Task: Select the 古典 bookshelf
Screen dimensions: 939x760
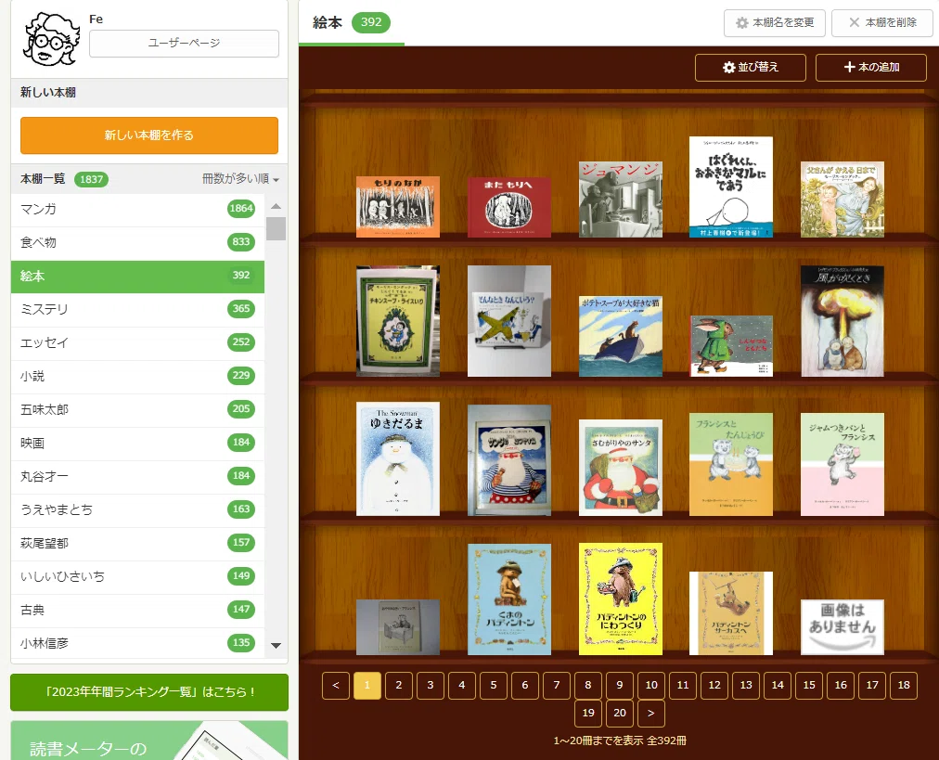Action: (137, 611)
